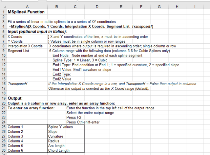Click the 'End2 Value' cell
Image resolution: width=210 pixels, height=155 pixels.
(62, 79)
